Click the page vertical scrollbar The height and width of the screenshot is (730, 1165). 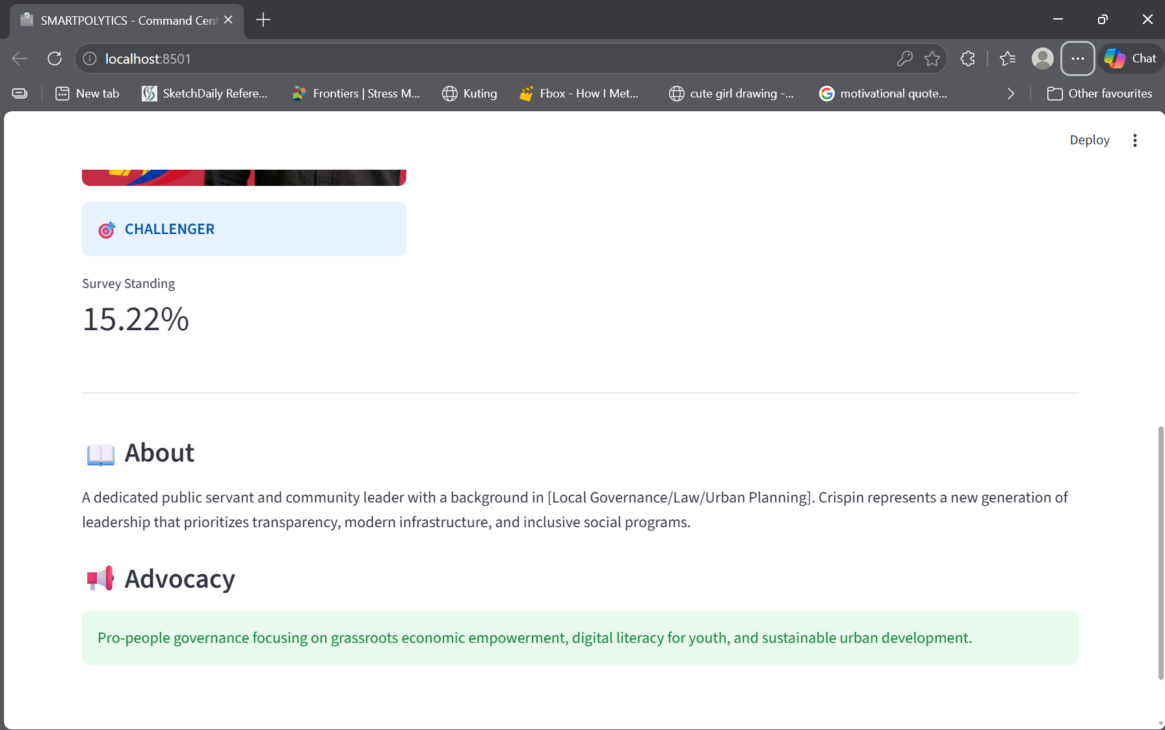tap(1160, 553)
